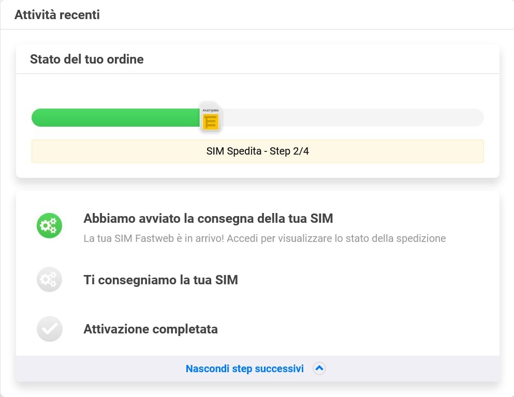
Task: Click the Stato del tuo ordine heading
Action: 87,59
